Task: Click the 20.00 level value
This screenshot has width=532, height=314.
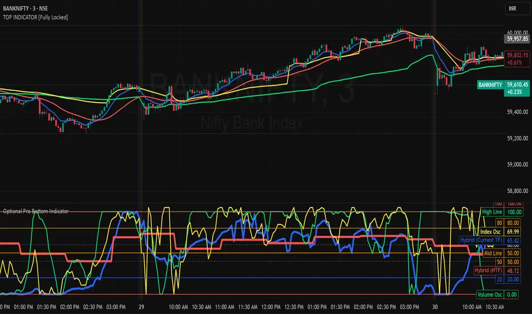Action: pyautogui.click(x=513, y=279)
